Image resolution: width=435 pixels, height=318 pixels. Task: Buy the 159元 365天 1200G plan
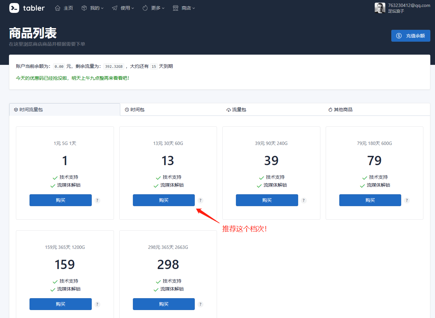pos(61,304)
